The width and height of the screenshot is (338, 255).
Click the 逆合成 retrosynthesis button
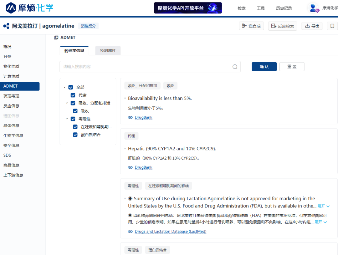tap(251, 26)
